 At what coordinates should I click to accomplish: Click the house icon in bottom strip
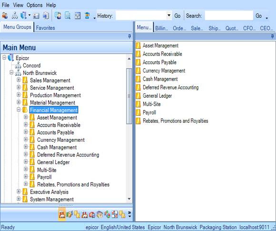tap(99, 214)
